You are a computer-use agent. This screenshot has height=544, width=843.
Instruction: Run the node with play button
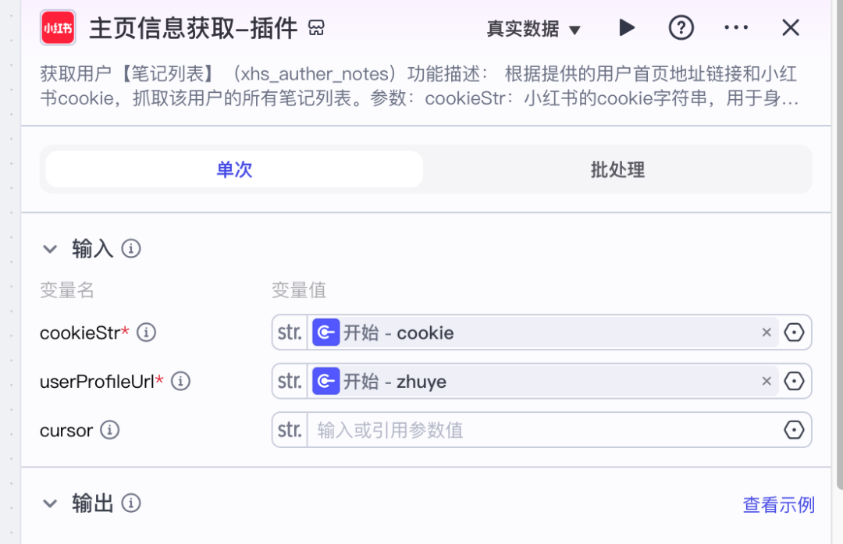[626, 28]
